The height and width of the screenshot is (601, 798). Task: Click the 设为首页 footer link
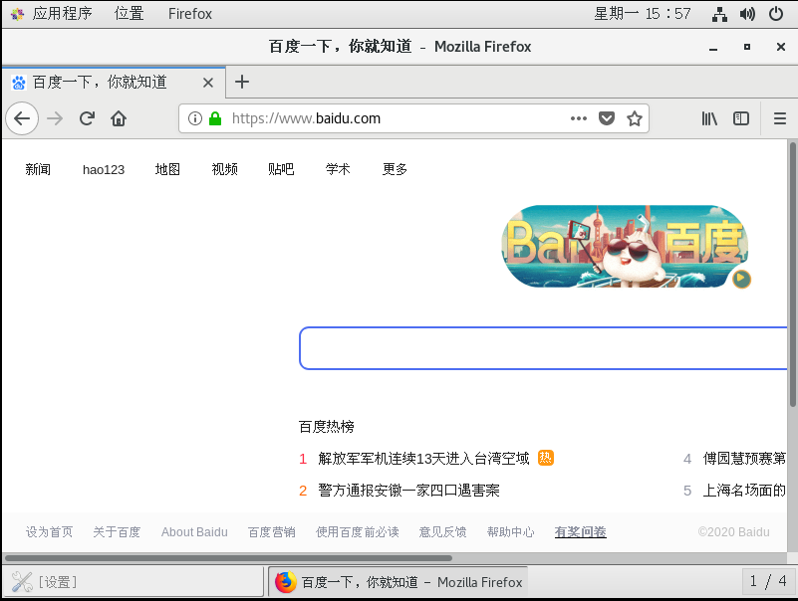click(50, 532)
